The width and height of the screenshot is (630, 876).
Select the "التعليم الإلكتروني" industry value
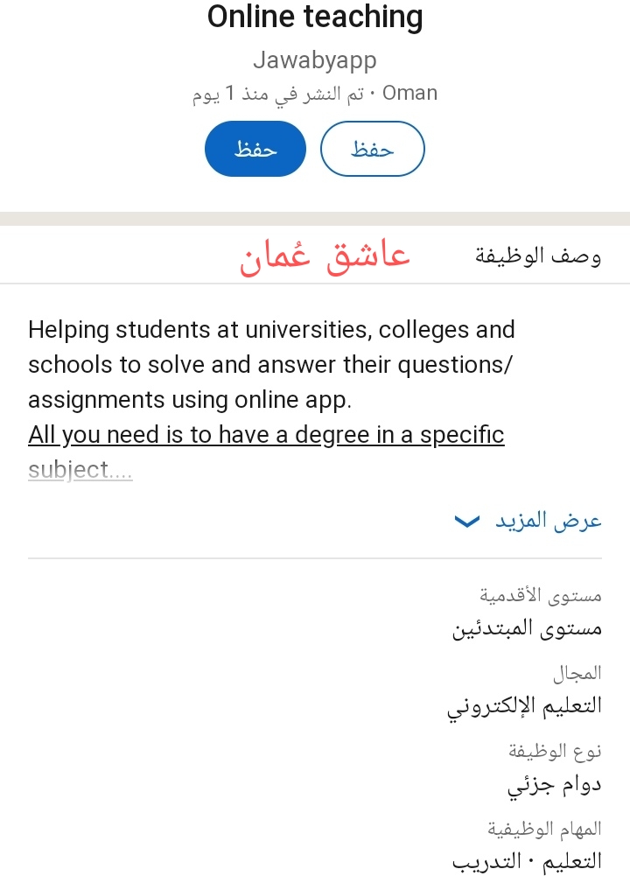point(524,707)
